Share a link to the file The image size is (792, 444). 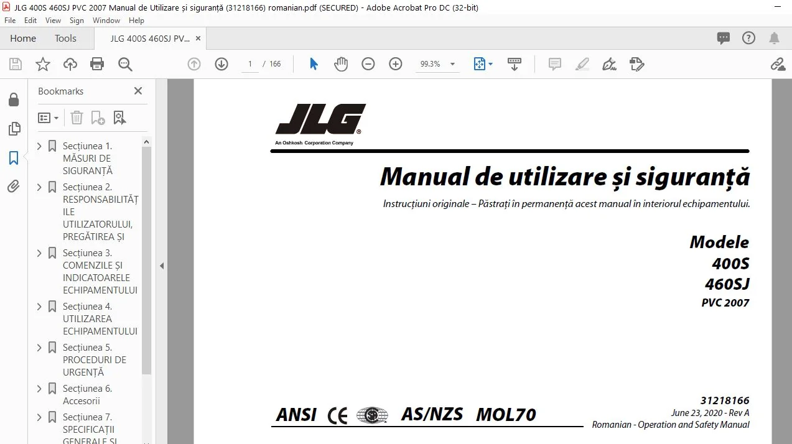pyautogui.click(x=777, y=64)
